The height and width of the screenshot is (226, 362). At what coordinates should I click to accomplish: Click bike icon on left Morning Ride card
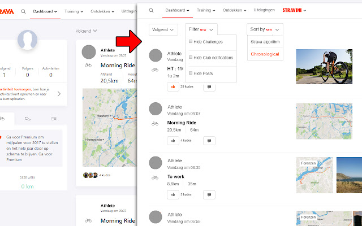[x=88, y=66]
